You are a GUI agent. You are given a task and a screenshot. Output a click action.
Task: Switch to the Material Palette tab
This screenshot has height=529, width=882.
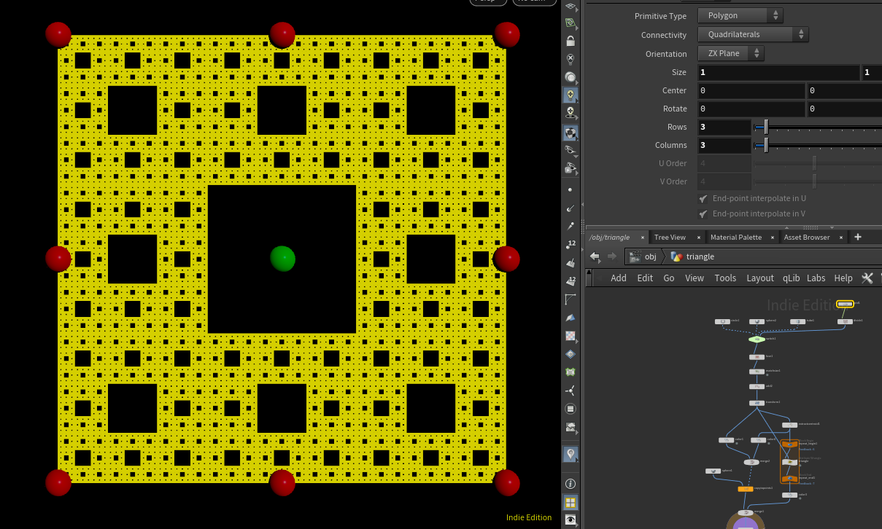click(735, 237)
